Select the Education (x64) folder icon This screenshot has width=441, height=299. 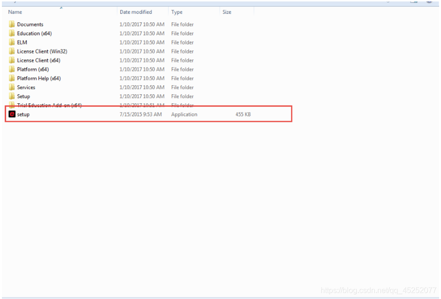click(12, 33)
